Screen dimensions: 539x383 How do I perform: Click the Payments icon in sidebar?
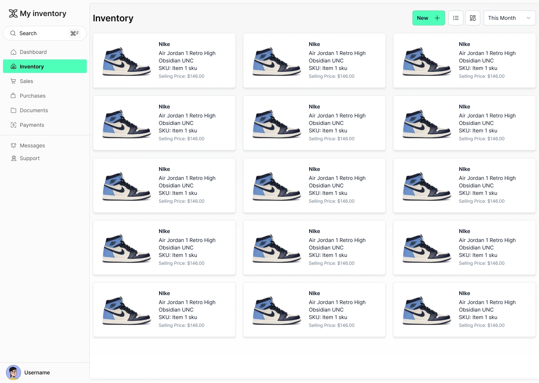tap(13, 125)
